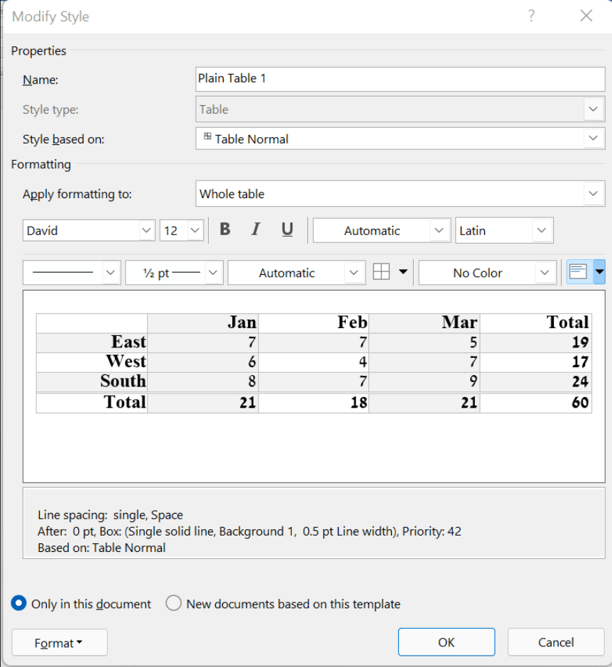Click the borders grid icon
Viewport: 612px width, 667px height.
[381, 272]
